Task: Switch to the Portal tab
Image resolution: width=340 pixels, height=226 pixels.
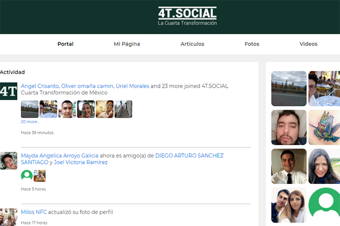Action: (66, 44)
